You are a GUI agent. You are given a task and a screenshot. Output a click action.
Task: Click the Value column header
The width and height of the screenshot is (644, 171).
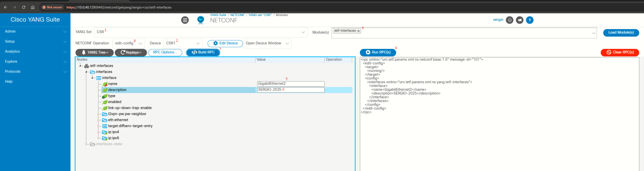pos(289,60)
